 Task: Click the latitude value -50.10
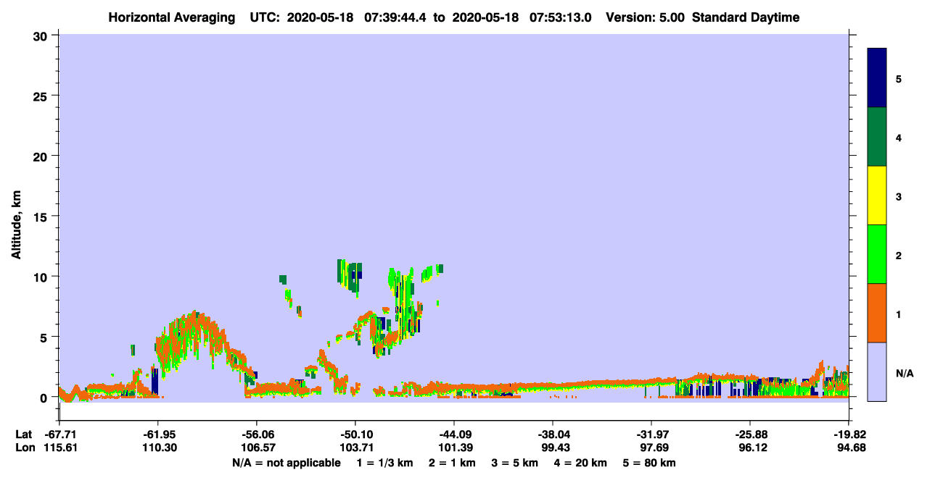(x=355, y=434)
